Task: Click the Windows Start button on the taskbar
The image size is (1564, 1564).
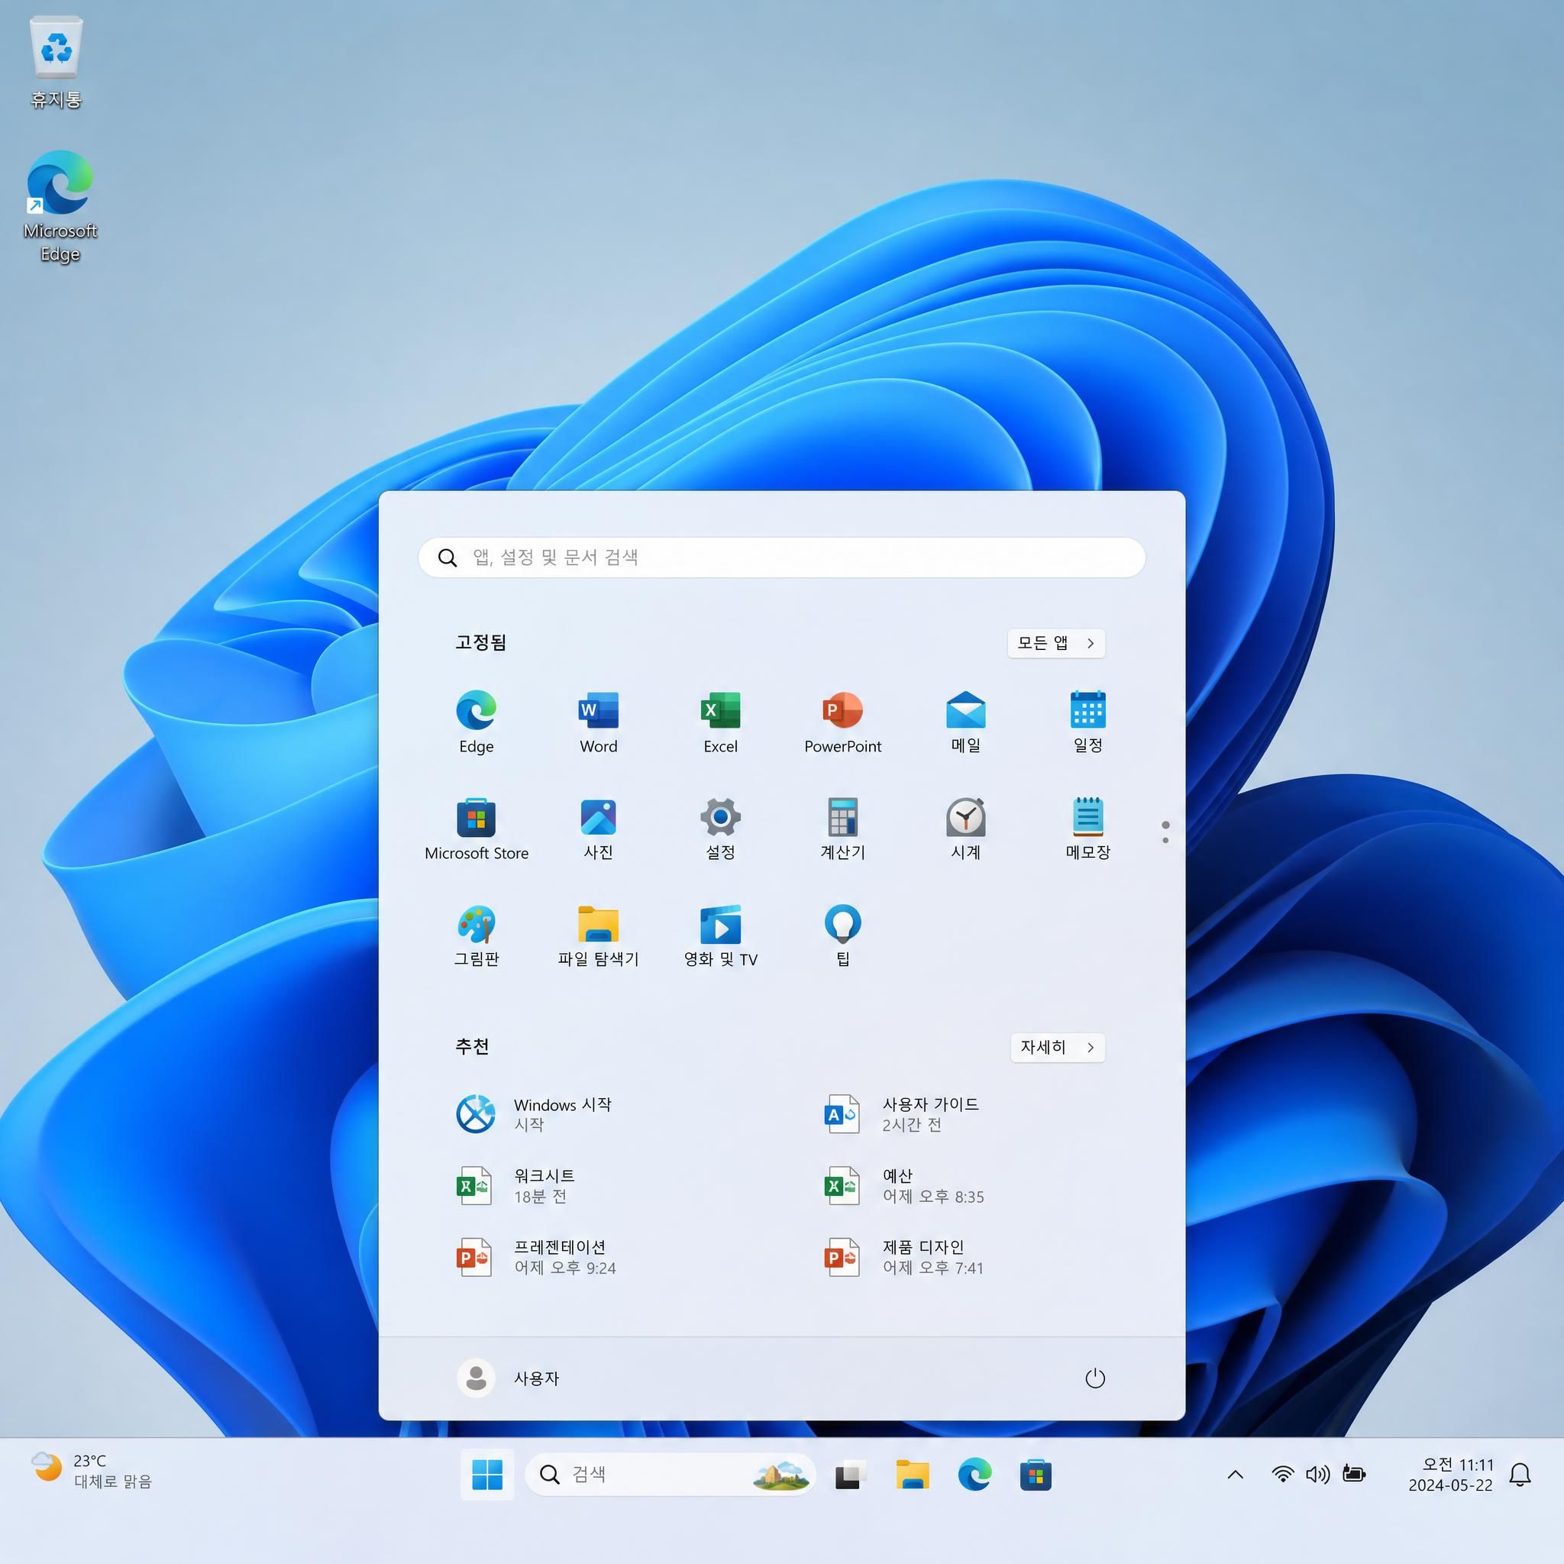Action: pyautogui.click(x=486, y=1474)
